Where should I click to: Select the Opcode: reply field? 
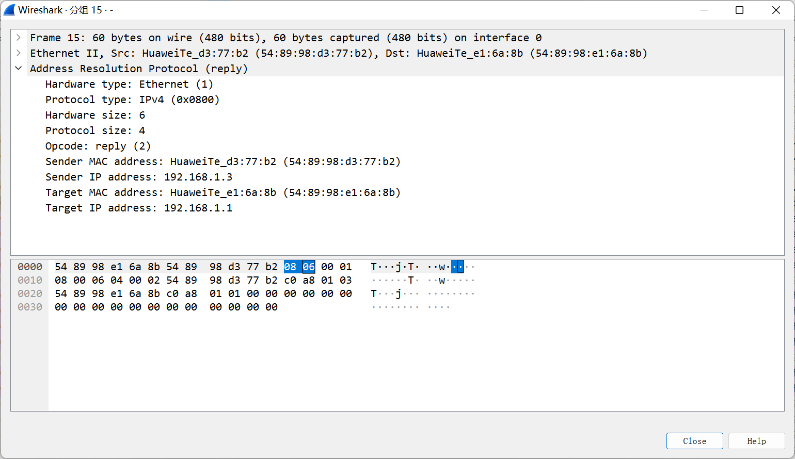pyautogui.click(x=98, y=145)
